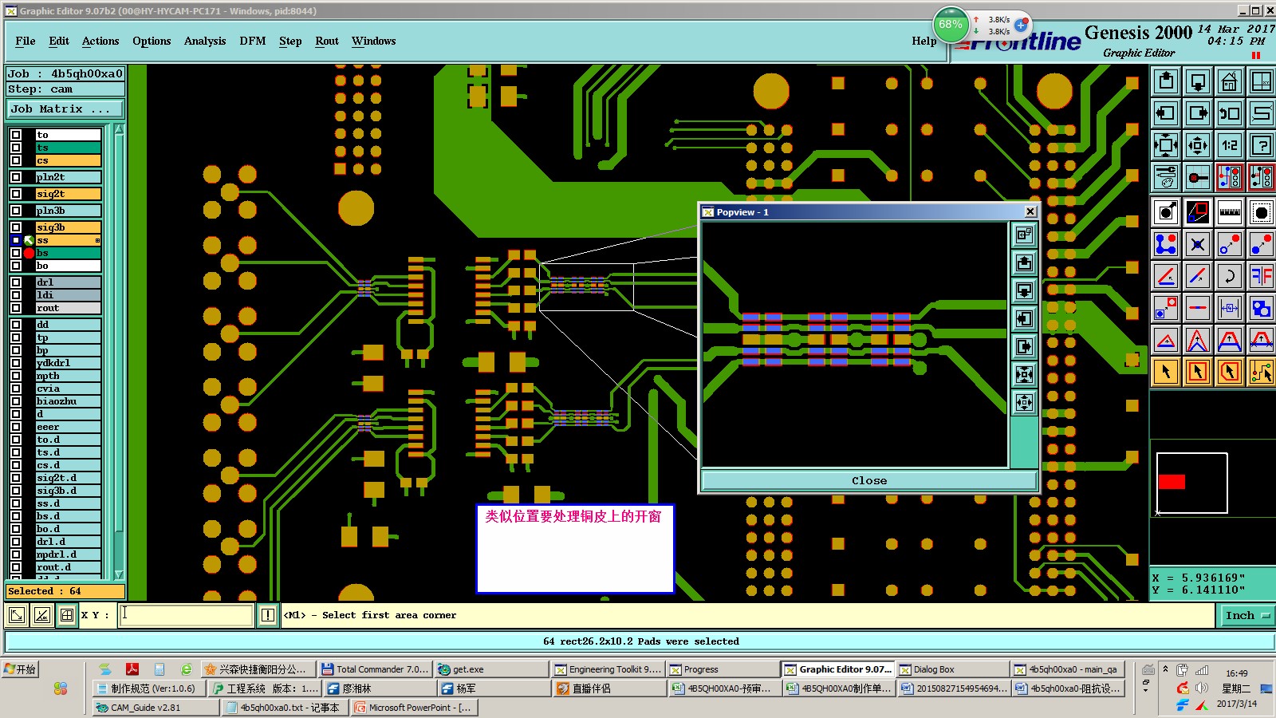Click the rotate feature tool

click(1229, 276)
